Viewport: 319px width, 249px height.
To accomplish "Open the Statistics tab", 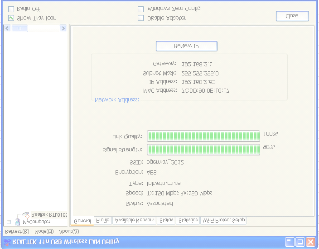I will coord(188,220).
